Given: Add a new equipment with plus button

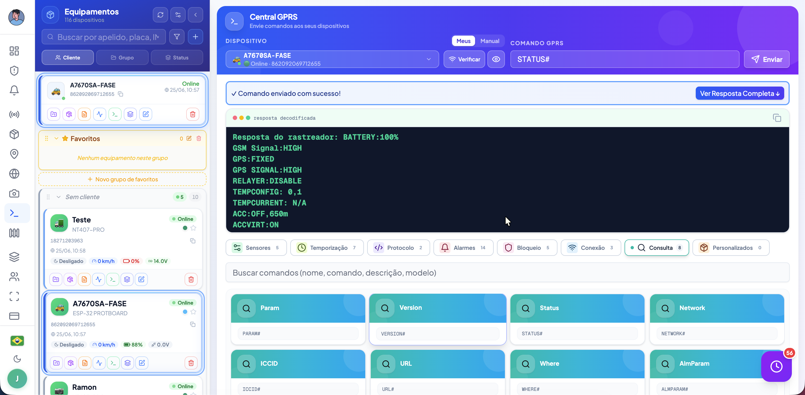Looking at the screenshot, I should [x=195, y=37].
